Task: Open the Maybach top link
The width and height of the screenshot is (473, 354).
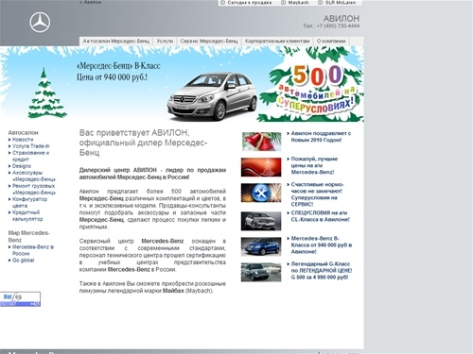Action: point(295,3)
